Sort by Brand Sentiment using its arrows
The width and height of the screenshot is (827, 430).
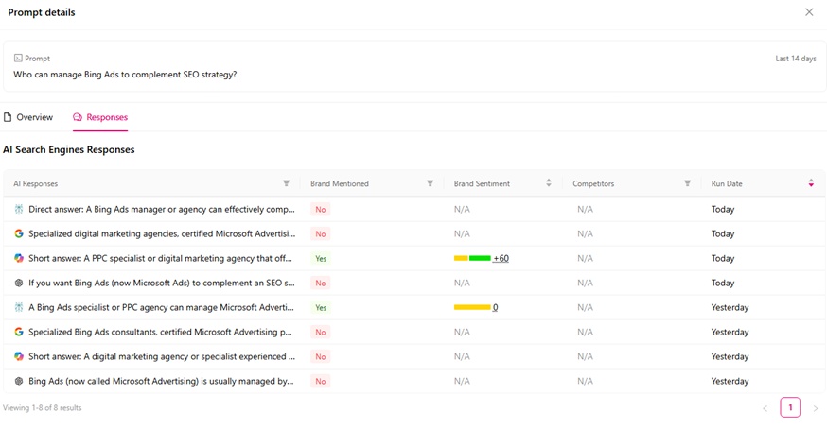coord(549,183)
